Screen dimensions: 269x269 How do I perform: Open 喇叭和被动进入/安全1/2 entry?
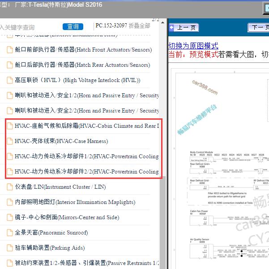(x=87, y=95)
